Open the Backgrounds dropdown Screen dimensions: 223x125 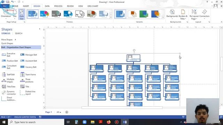tap(172, 14)
